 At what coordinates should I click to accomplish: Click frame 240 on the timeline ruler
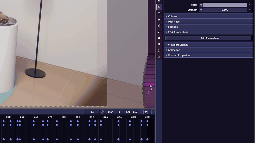tap(8, 117)
